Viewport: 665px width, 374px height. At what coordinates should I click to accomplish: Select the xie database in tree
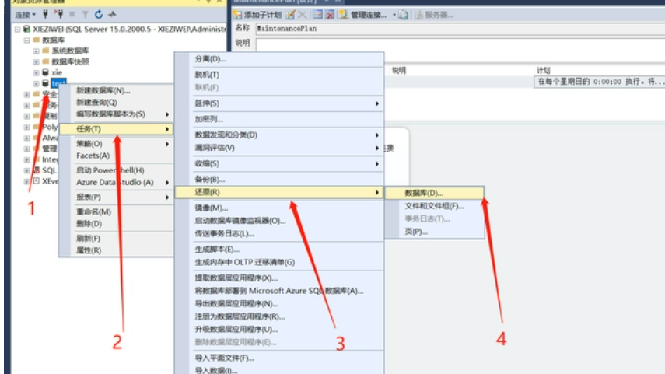tap(57, 72)
